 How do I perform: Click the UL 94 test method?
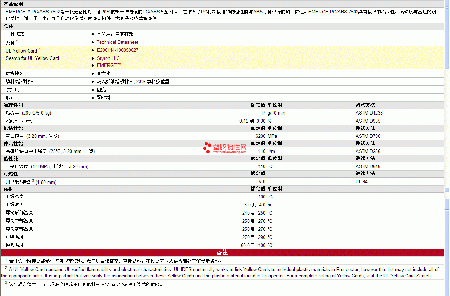[x=362, y=182]
